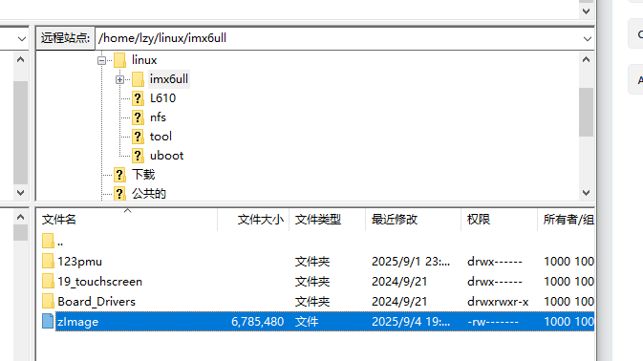Select the parent directory '..' entry

coord(315,242)
